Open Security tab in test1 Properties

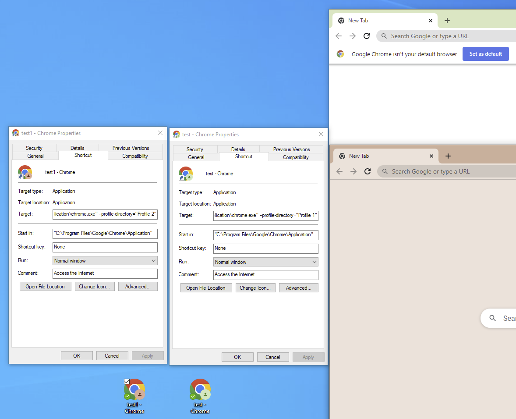(x=34, y=148)
